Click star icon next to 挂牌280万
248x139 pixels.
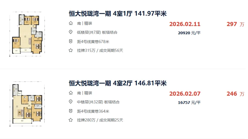point(71,120)
